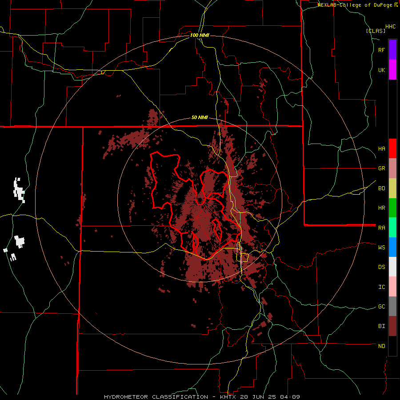Click the UK legend label
Viewport: 400px width, 400px height.
pyautogui.click(x=382, y=70)
